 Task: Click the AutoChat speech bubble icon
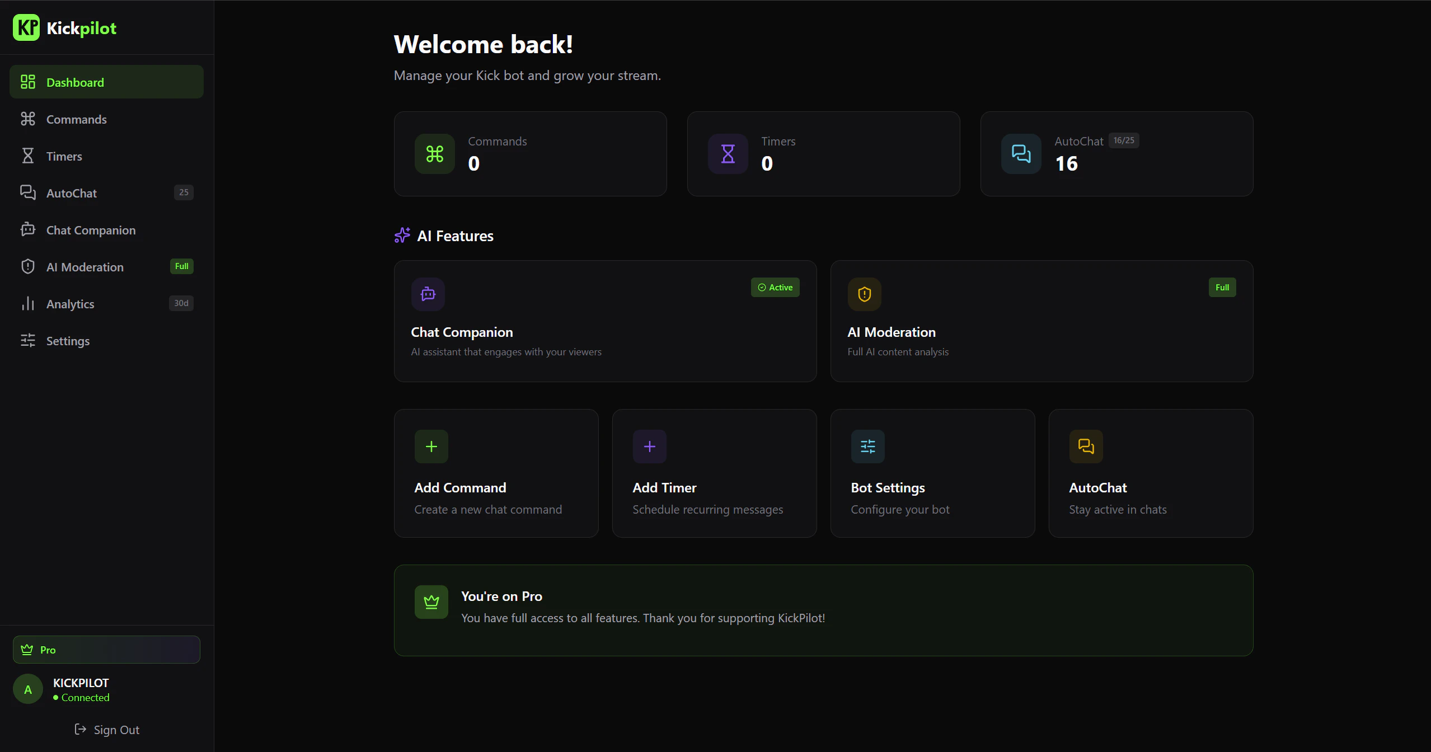point(27,192)
